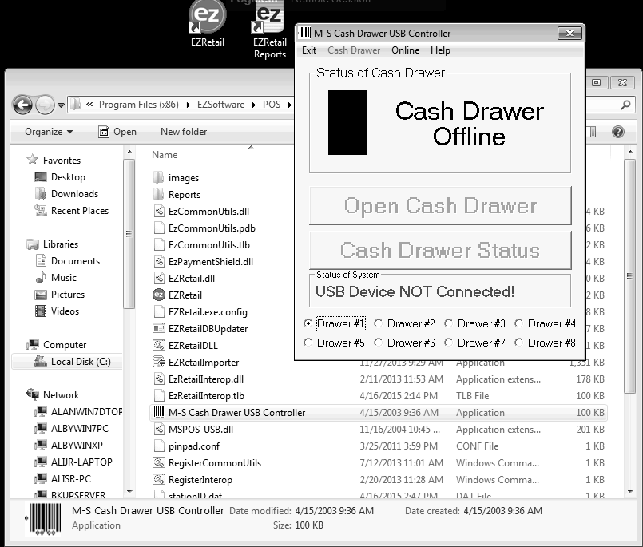Go back with Explorer back arrow

22,105
